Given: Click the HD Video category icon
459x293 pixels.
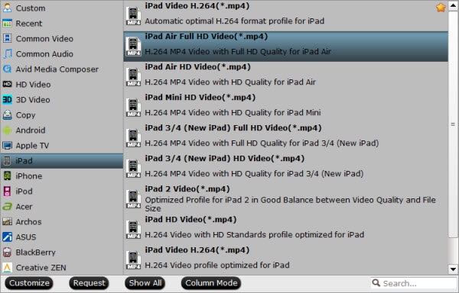Looking at the screenshot, I should [7, 85].
